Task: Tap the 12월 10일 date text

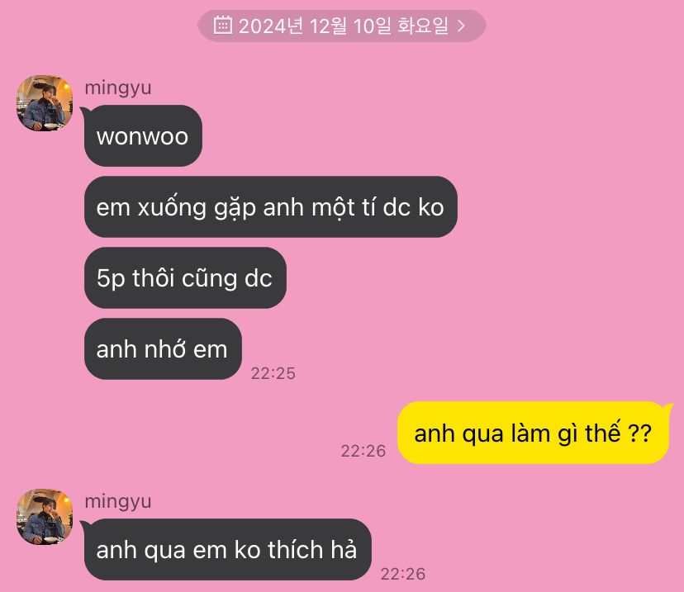Action: pos(350,26)
